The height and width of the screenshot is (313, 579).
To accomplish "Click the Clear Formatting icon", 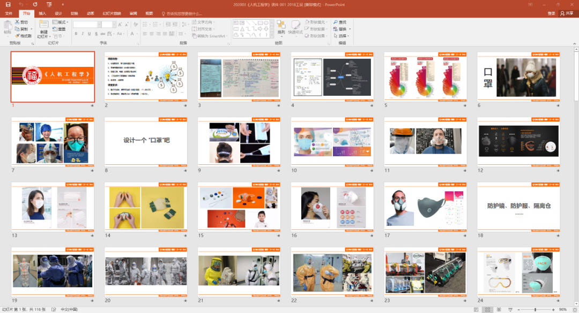I will [136, 24].
